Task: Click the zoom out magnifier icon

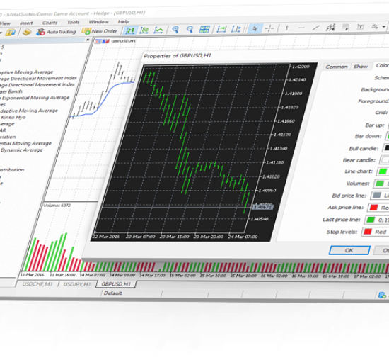Action: (x=190, y=30)
